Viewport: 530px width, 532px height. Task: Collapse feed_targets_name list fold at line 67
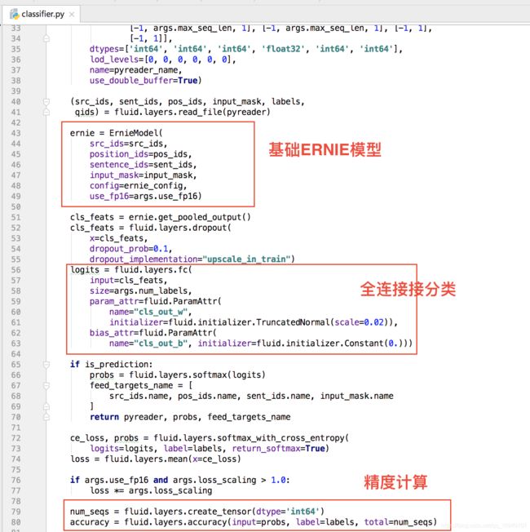(46, 385)
